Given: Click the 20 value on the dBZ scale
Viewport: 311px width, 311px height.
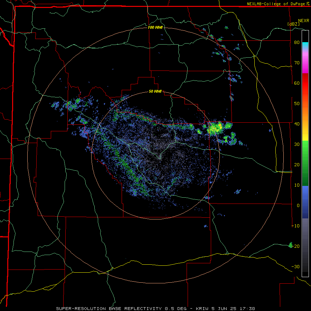Looking at the screenshot, I should tap(297, 165).
